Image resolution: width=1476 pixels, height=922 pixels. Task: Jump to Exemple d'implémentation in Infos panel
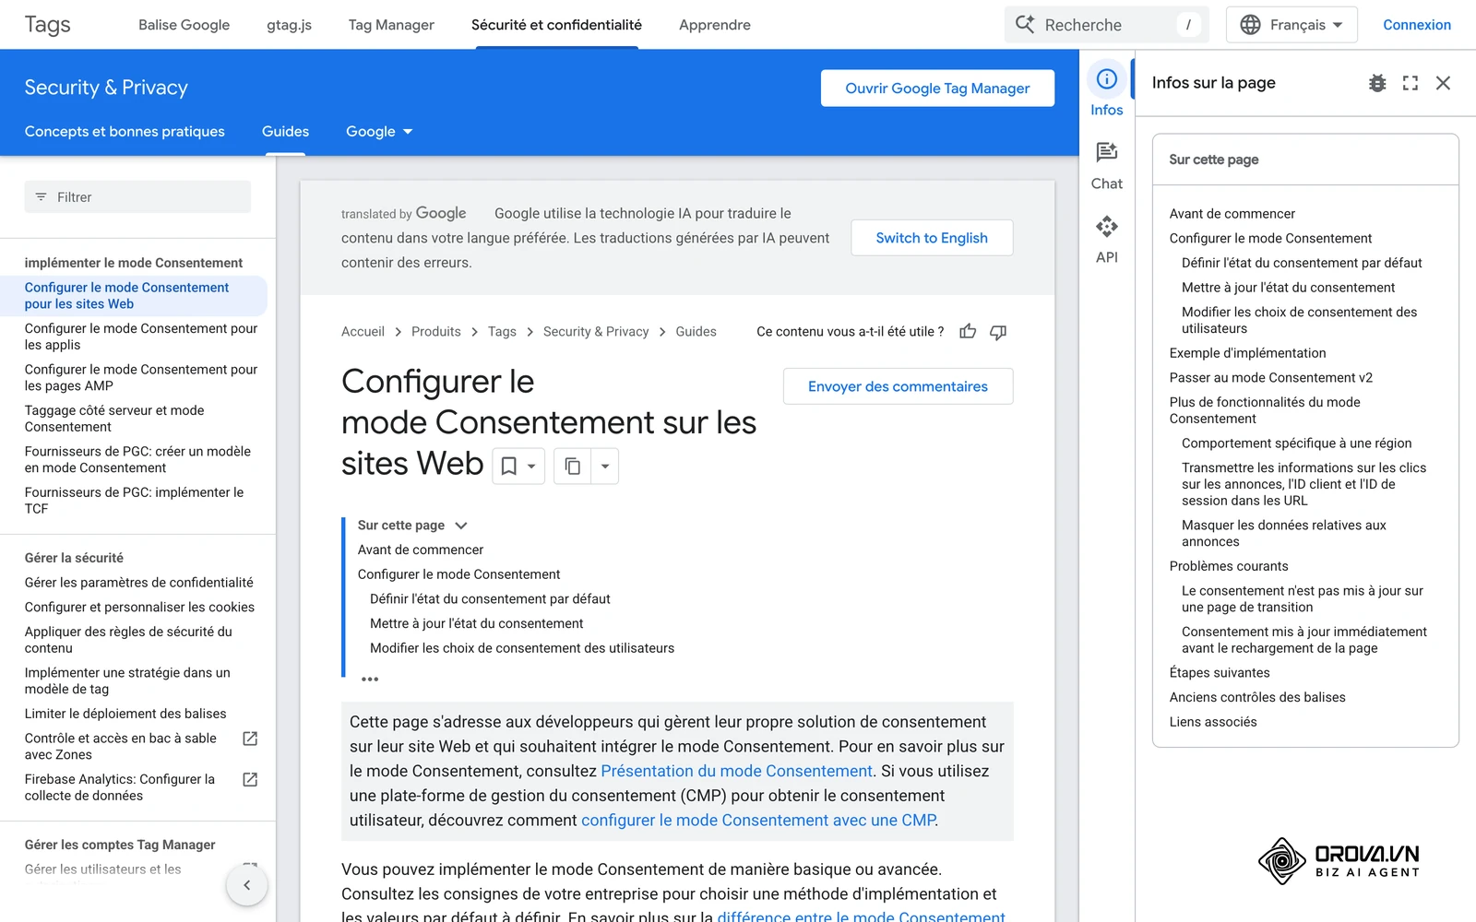[1247, 353]
